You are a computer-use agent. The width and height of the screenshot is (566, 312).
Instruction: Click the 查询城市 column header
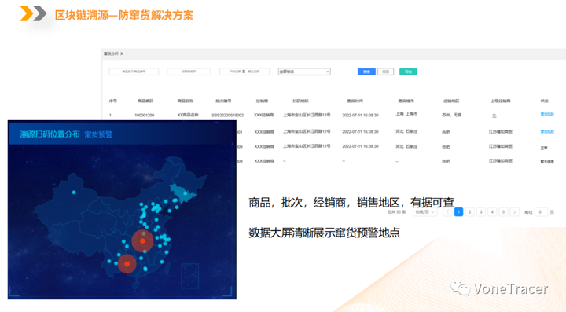[x=406, y=101]
